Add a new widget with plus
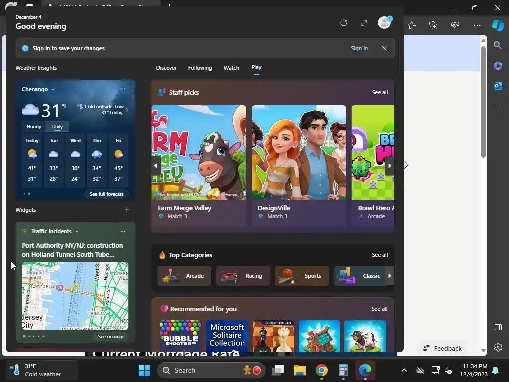Image resolution: width=509 pixels, height=382 pixels. click(127, 210)
